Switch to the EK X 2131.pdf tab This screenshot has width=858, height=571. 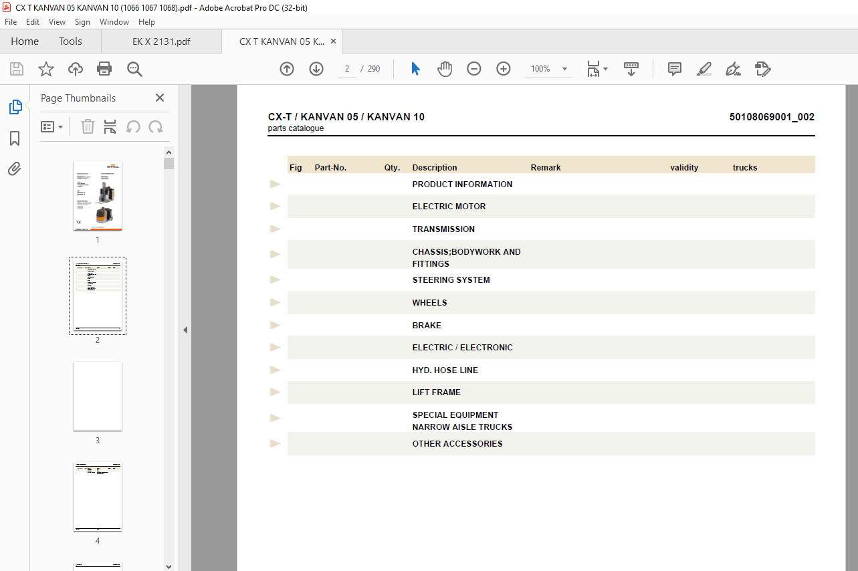[161, 41]
